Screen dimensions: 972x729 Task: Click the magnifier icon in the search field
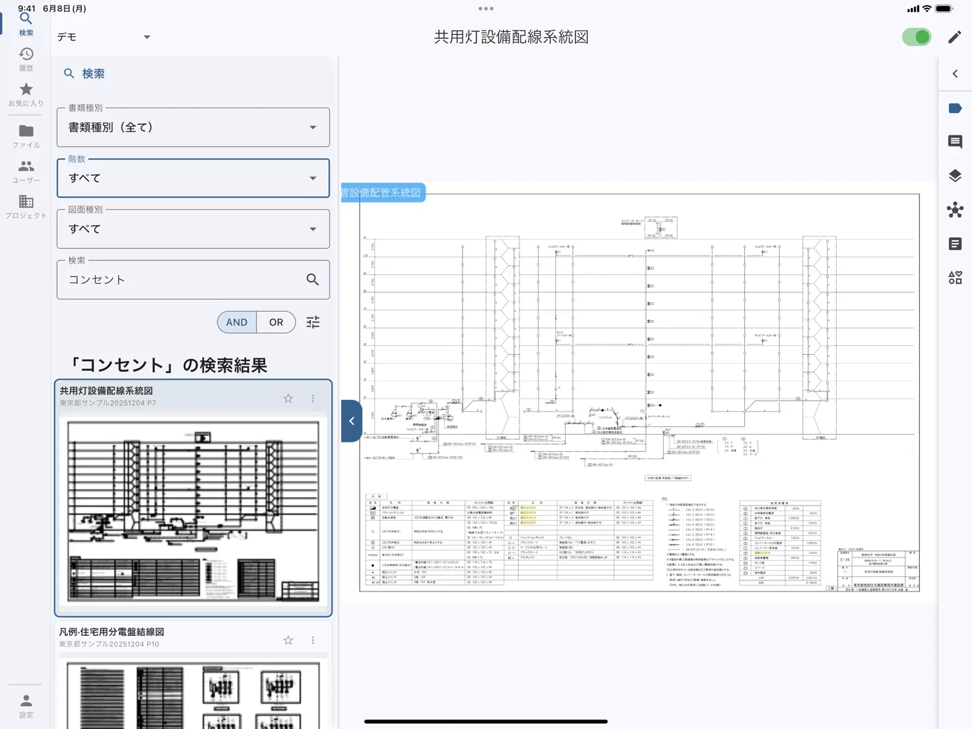pos(312,279)
